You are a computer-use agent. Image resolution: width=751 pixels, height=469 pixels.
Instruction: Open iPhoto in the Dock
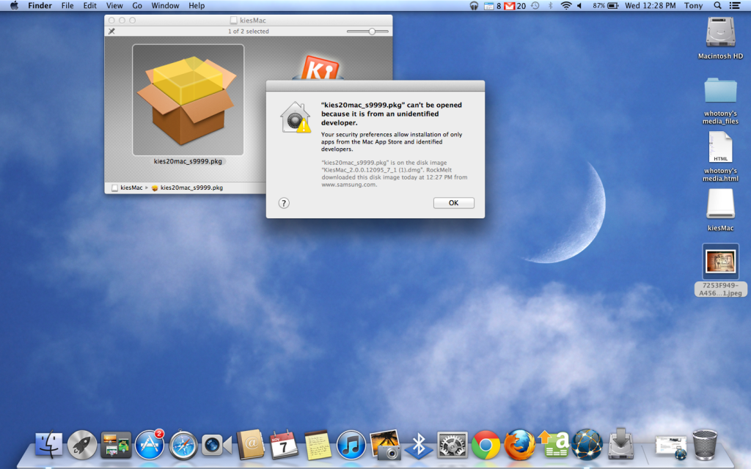(x=385, y=445)
